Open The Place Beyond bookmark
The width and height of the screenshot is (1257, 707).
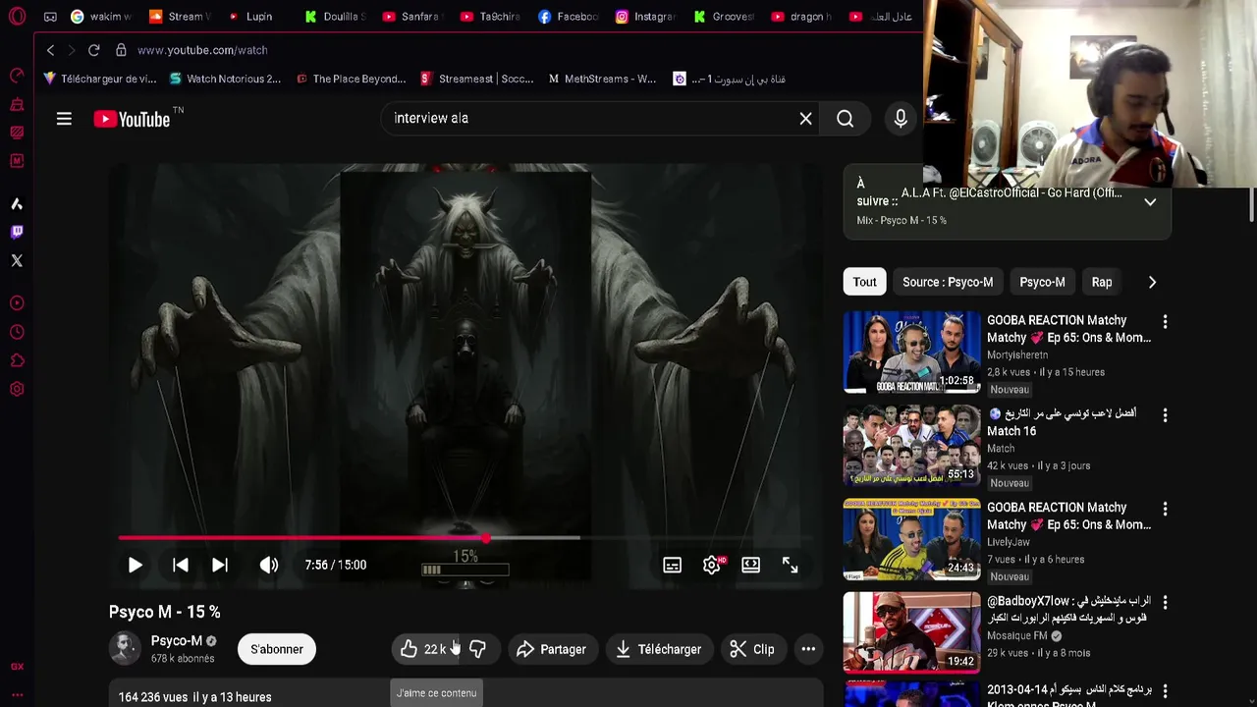pos(351,79)
